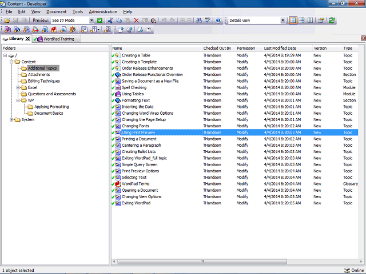366x274 pixels.
Task: Toggle the highlighted single-pane layout button
Action: (293, 21)
